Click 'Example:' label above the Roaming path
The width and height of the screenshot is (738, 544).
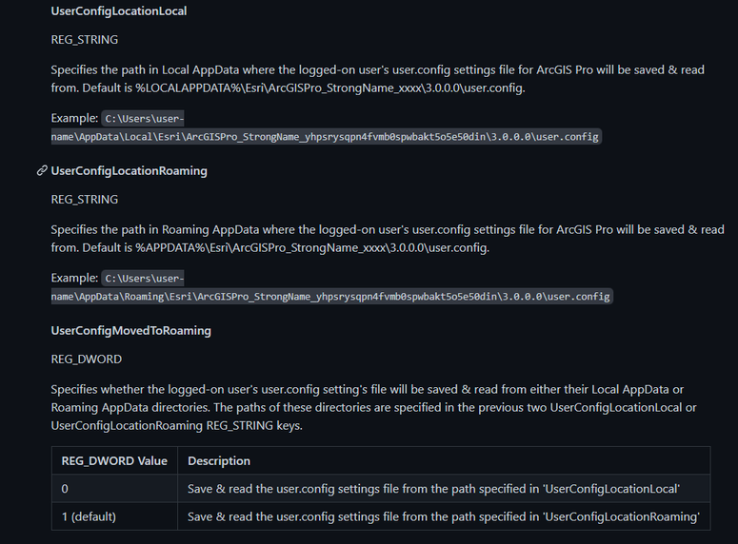tap(74, 278)
